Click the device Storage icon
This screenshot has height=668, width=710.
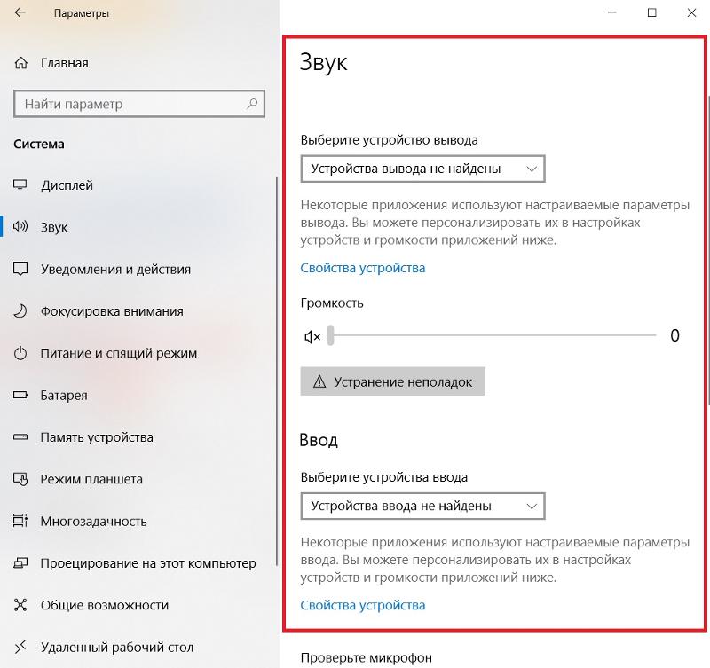point(20,437)
